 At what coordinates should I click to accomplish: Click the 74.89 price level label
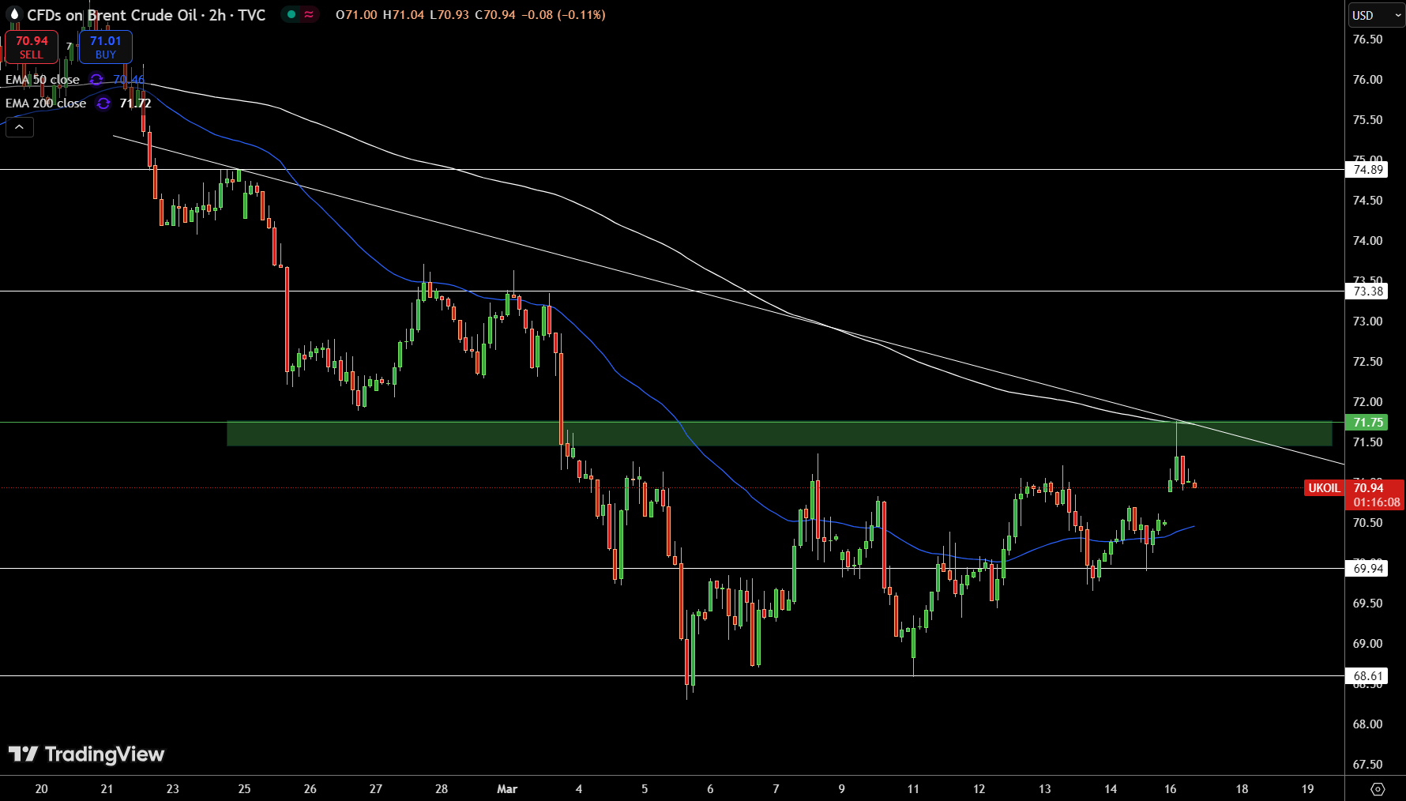[1368, 169]
